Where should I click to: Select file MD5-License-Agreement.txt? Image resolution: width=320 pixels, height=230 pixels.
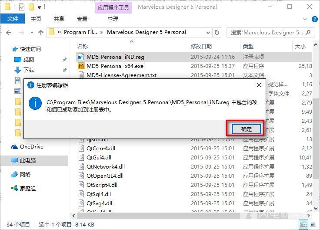click(121, 75)
